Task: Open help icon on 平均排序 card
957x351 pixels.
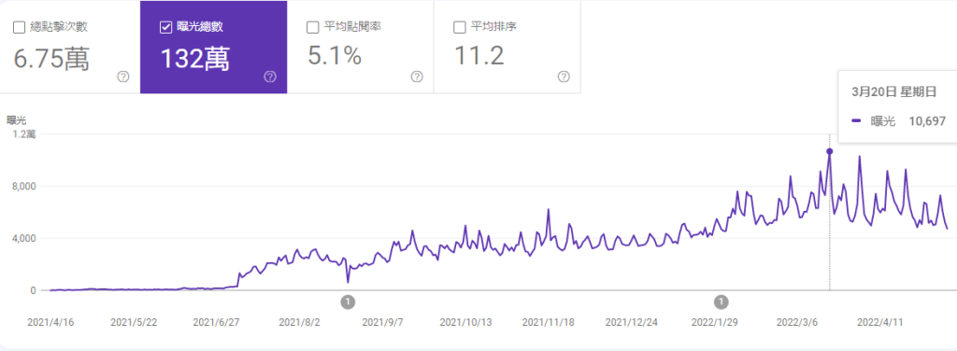Action: [564, 77]
